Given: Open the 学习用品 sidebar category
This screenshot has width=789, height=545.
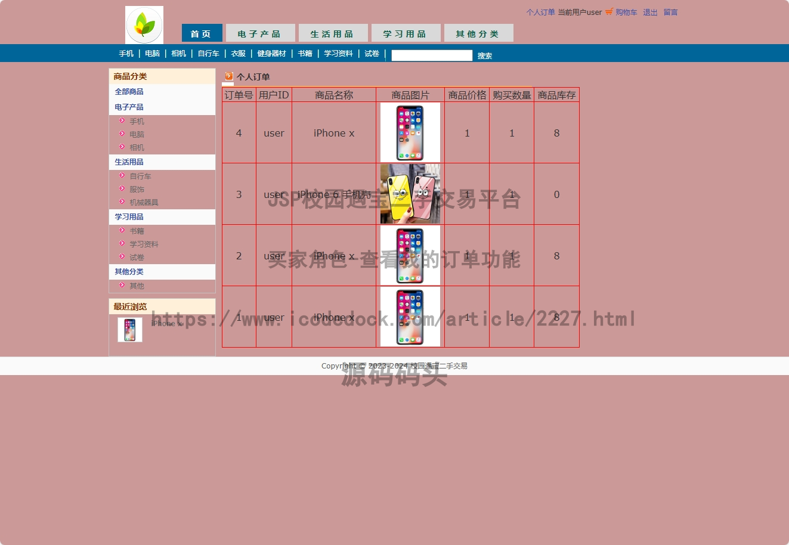Looking at the screenshot, I should tap(129, 217).
